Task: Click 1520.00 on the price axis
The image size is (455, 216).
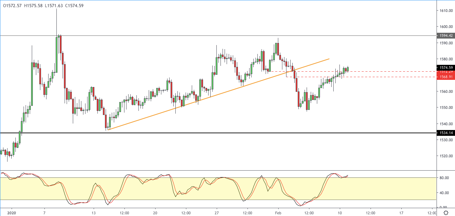Action: (x=446, y=156)
